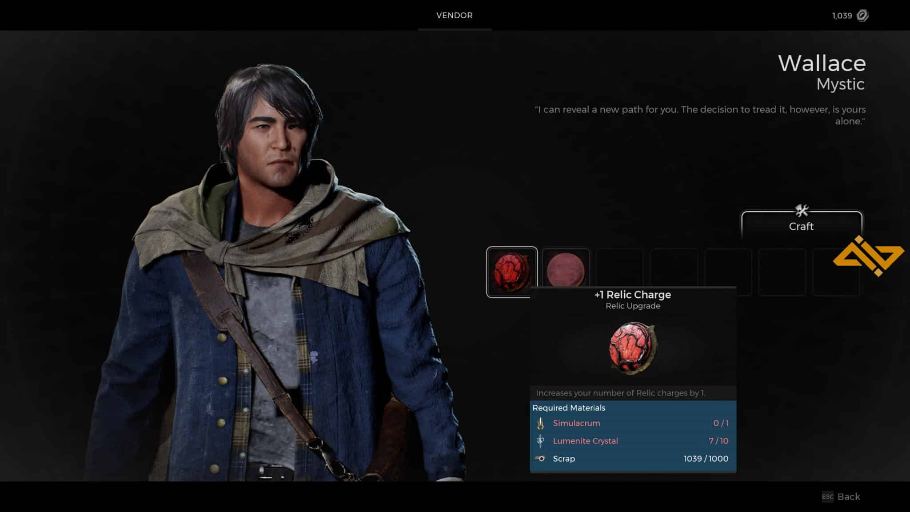Select the +1 Relic Charge item slot
Screen dimensions: 910x512
pos(512,272)
